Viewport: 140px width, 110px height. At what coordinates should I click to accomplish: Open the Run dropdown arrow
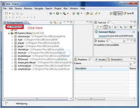point(61,13)
